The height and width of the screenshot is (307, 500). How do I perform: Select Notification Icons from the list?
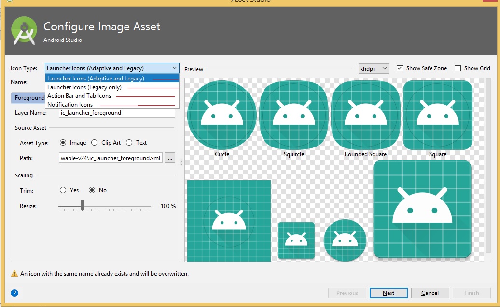[70, 104]
